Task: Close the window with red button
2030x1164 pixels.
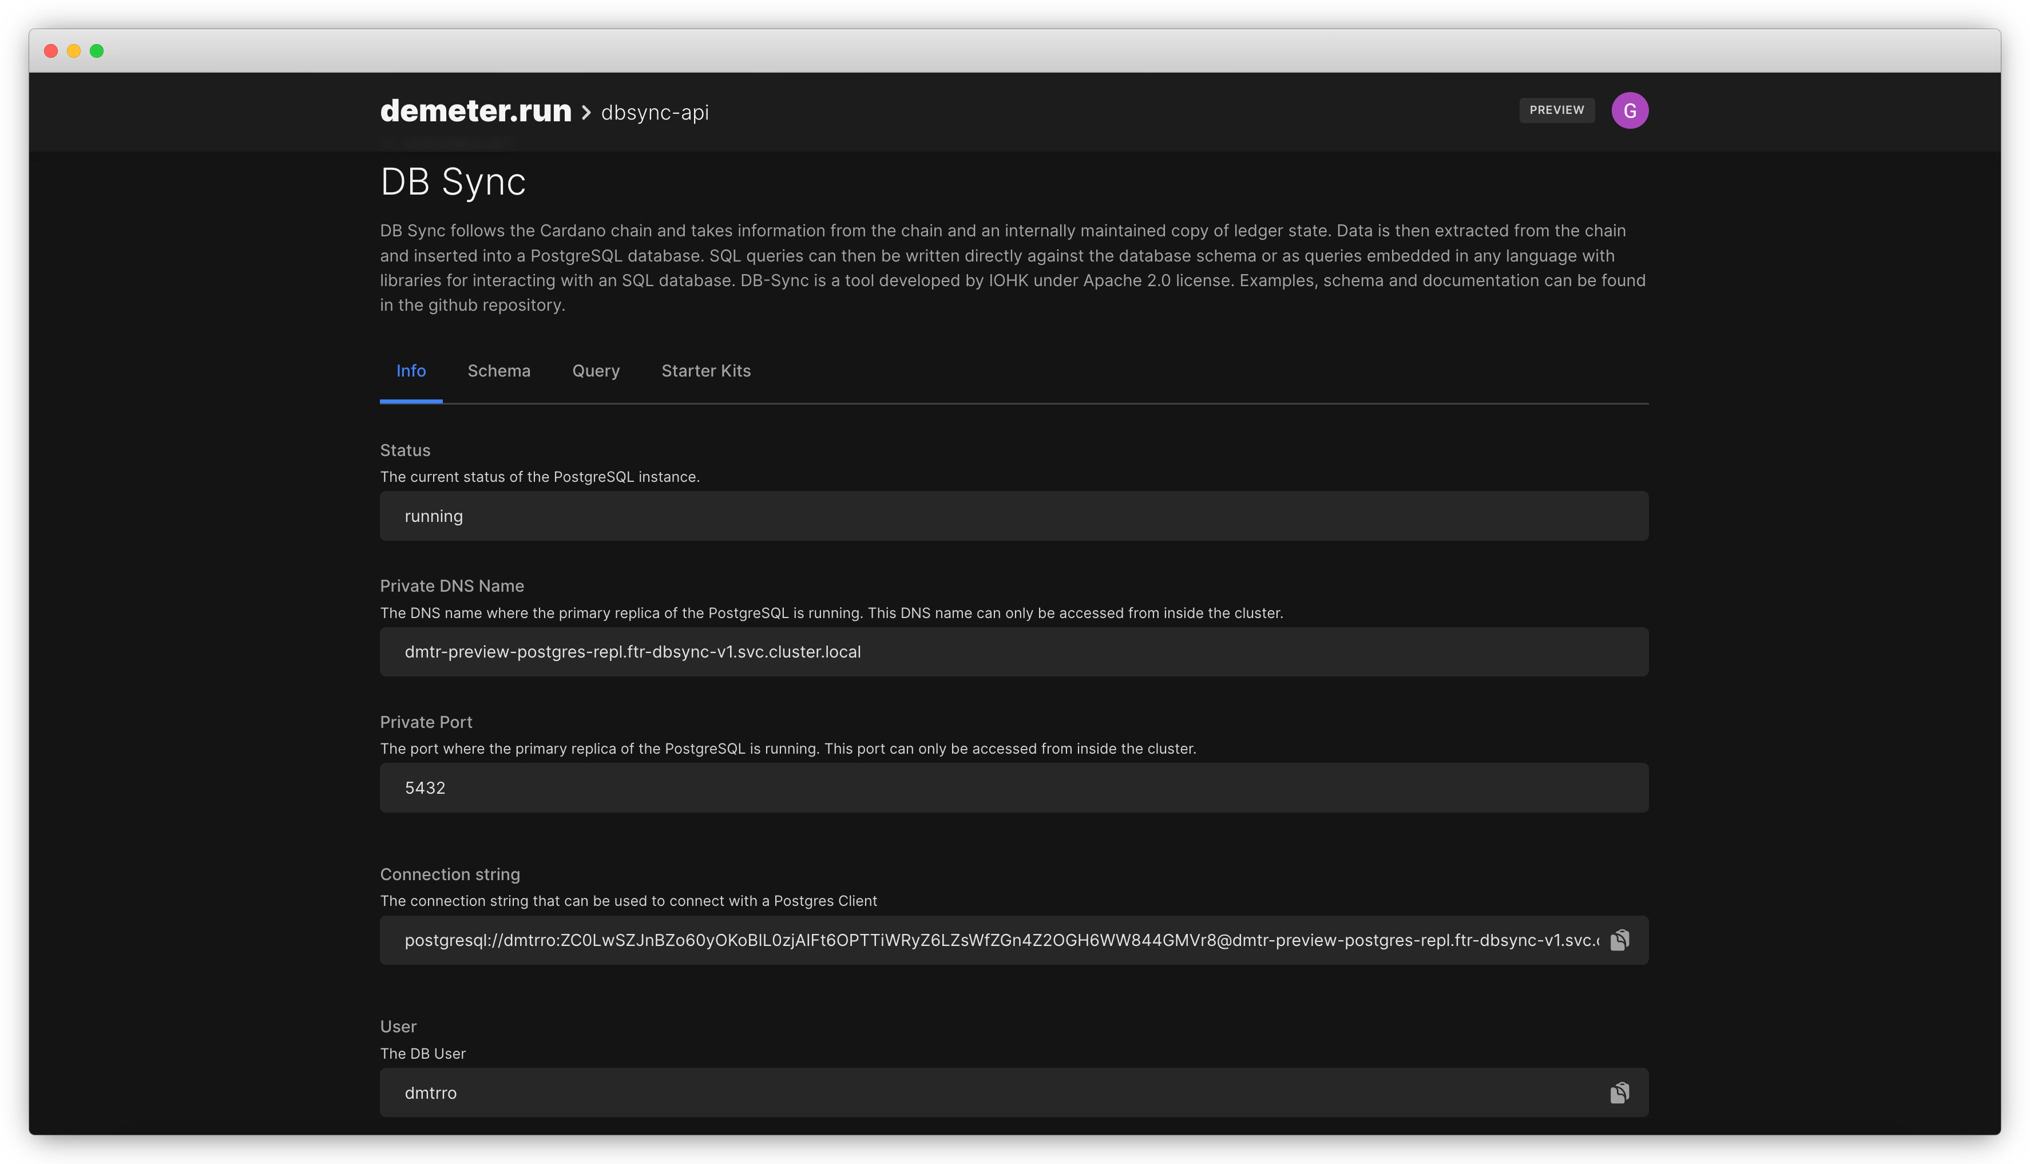Action: (51, 51)
